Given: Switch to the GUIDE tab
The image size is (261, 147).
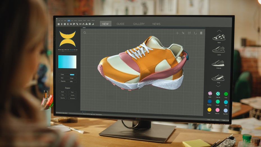Looking at the screenshot, I should click(121, 24).
